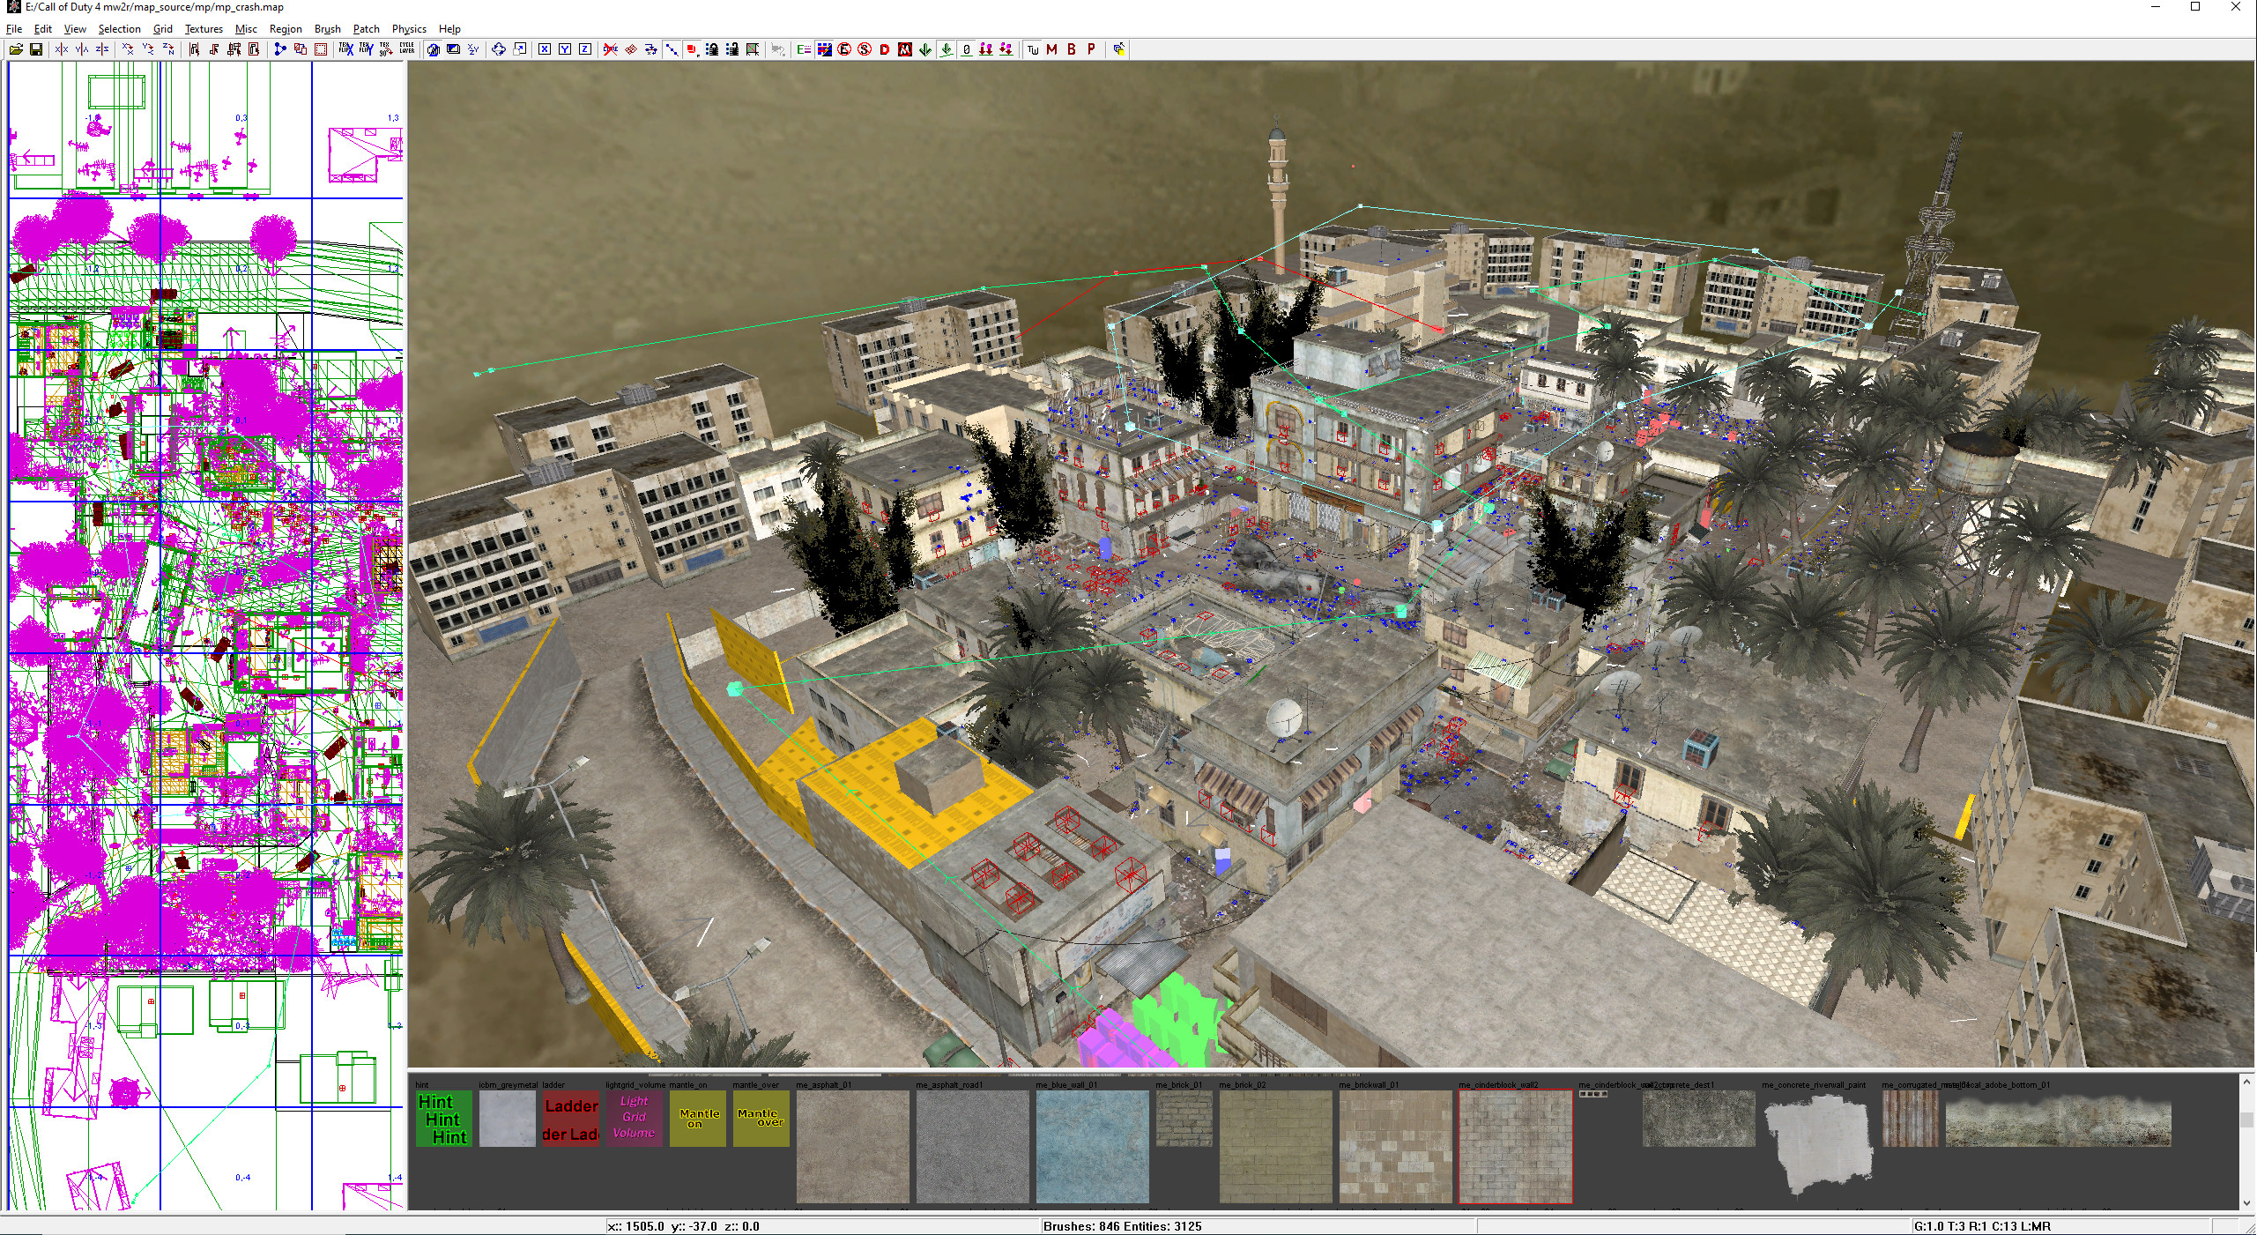Open the Patch menu

(366, 29)
